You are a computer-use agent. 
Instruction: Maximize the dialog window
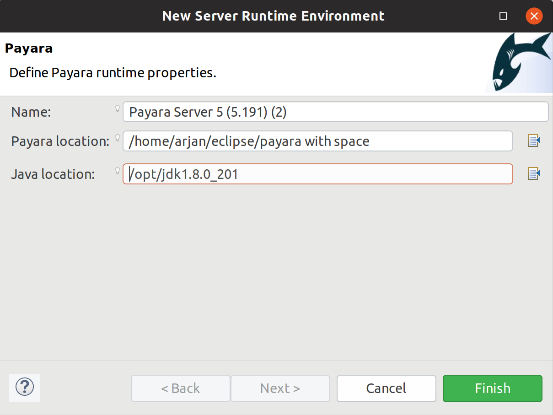[x=503, y=16]
